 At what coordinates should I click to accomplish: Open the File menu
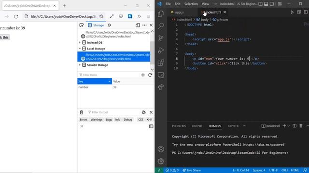click(168, 4)
